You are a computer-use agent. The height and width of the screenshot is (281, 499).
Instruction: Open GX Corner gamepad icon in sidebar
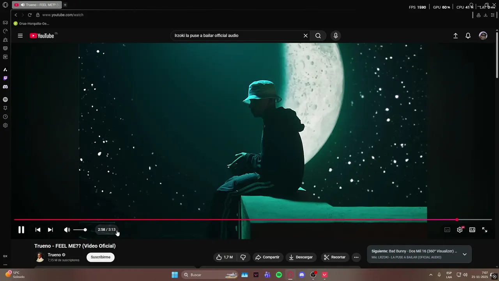pyautogui.click(x=5, y=23)
